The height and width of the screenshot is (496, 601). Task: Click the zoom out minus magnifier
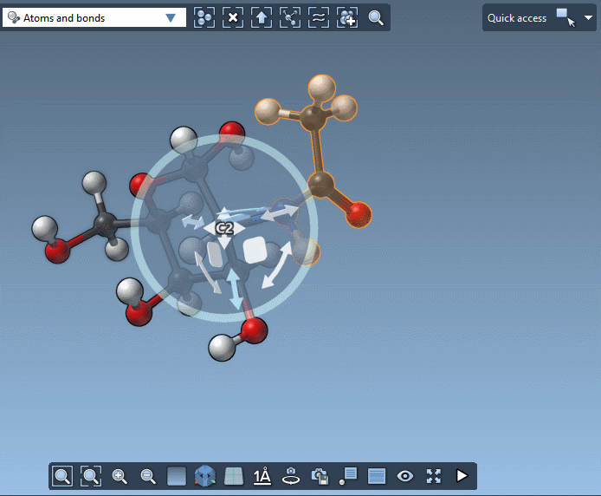tap(148, 475)
